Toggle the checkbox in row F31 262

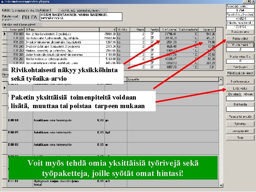coord(152,59)
